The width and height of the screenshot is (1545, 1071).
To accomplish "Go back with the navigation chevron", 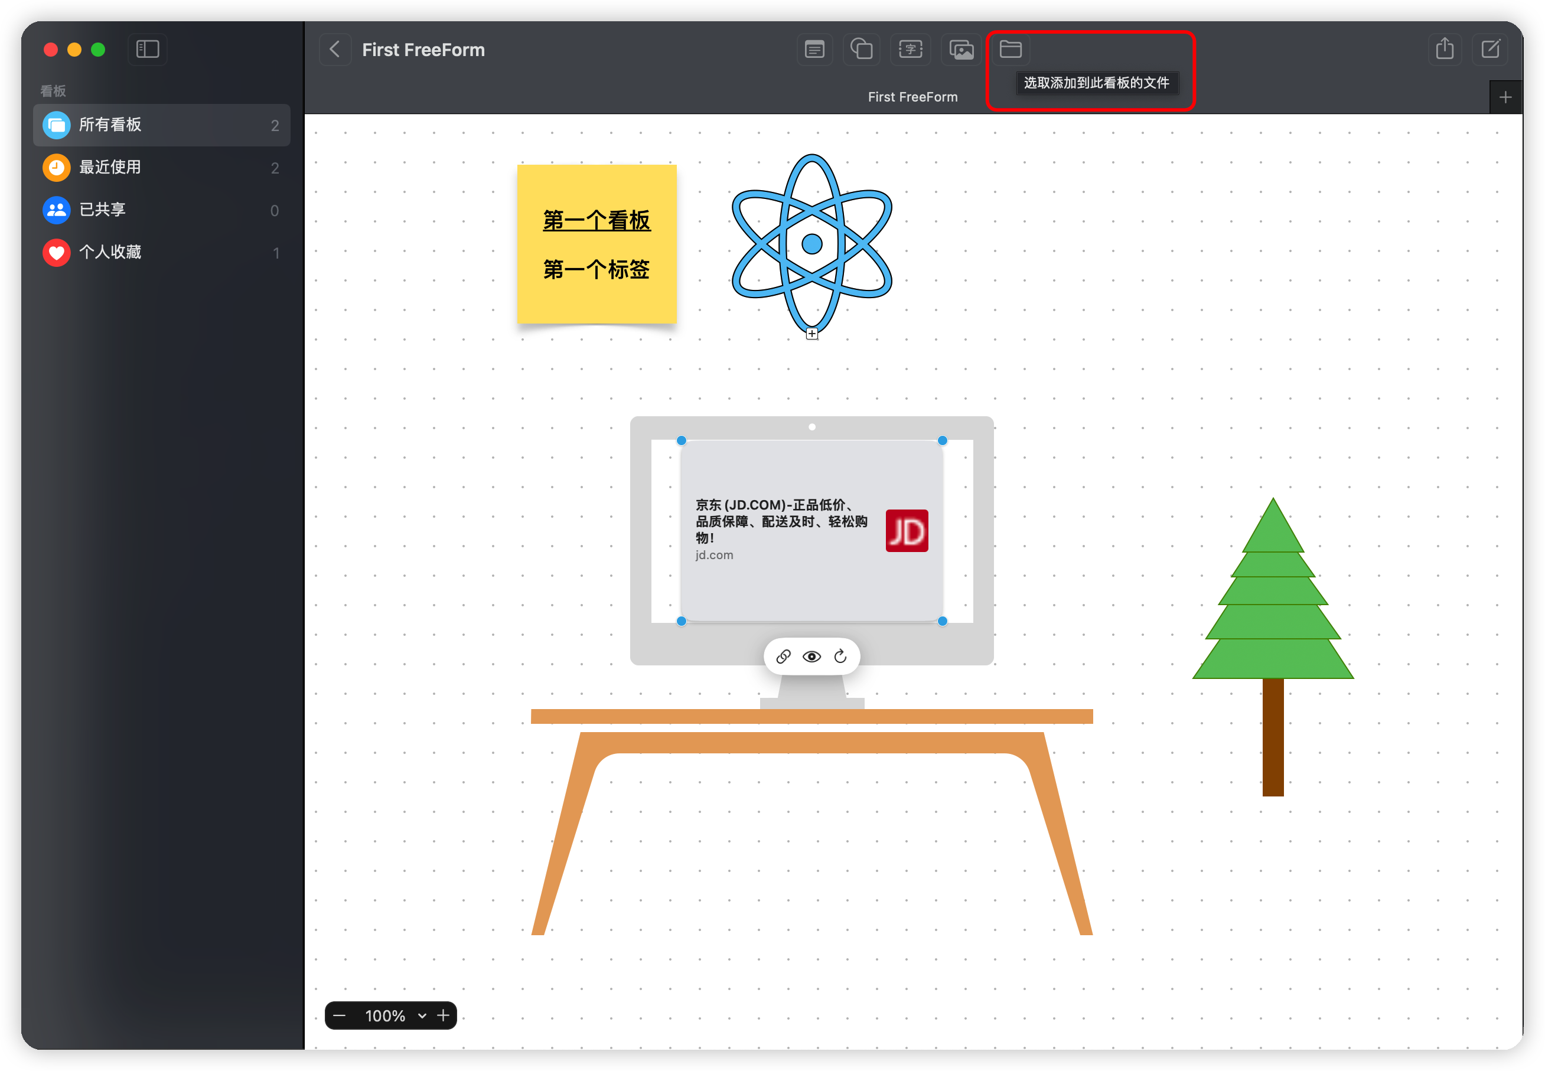I will click(334, 49).
